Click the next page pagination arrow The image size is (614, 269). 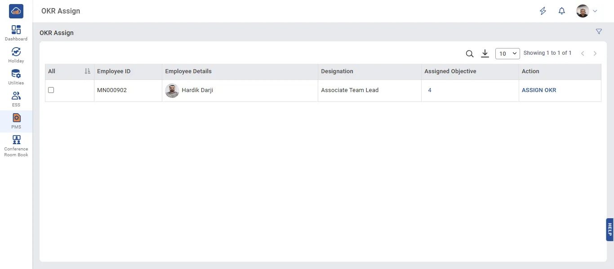(595, 53)
